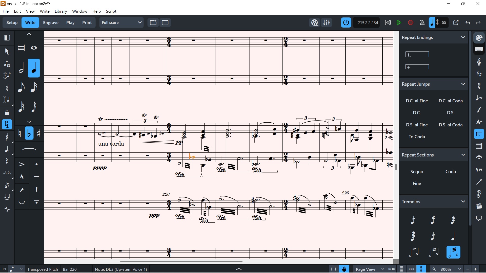486x273 pixels.
Task: Open the Mixer window
Action: point(327,22)
